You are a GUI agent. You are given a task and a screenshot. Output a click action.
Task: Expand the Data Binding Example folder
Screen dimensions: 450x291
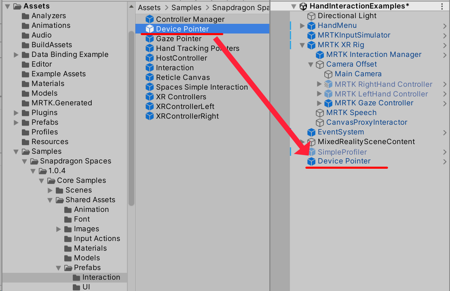(x=16, y=55)
